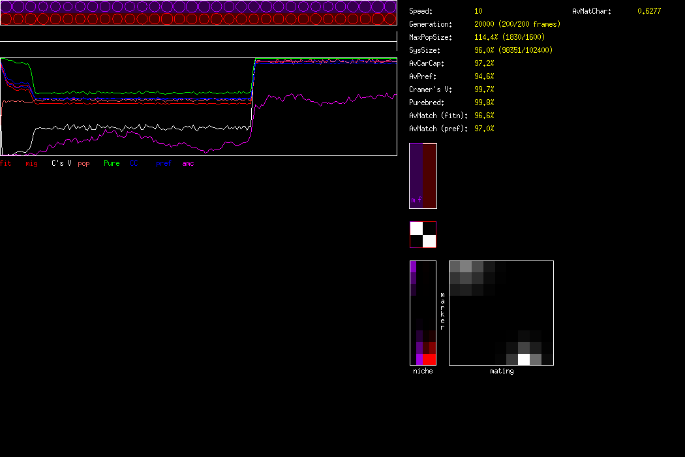Click the red 'mig' legend label
Image resolution: width=685 pixels, height=457 pixels.
click(x=31, y=163)
